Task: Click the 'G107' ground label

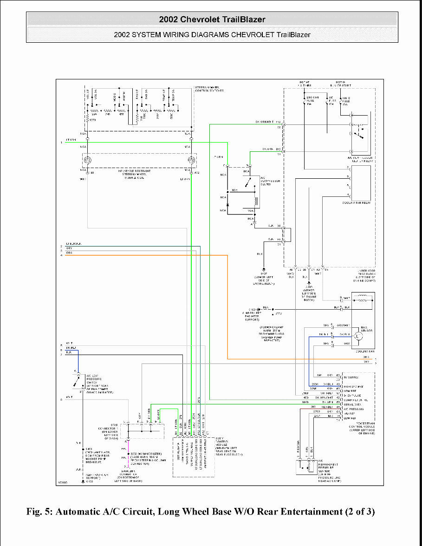Action: click(264, 274)
